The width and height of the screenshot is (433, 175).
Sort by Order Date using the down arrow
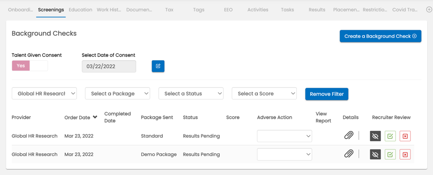tap(95, 117)
